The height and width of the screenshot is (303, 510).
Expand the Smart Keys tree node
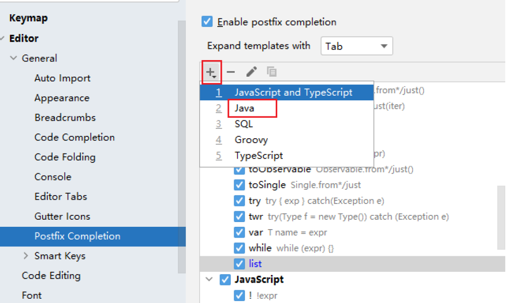coord(26,256)
